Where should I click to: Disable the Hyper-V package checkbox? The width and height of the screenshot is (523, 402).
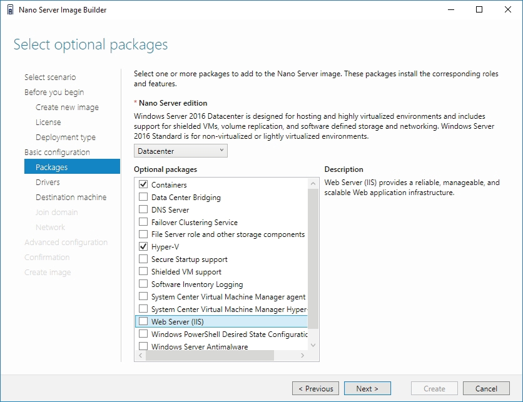click(x=143, y=247)
